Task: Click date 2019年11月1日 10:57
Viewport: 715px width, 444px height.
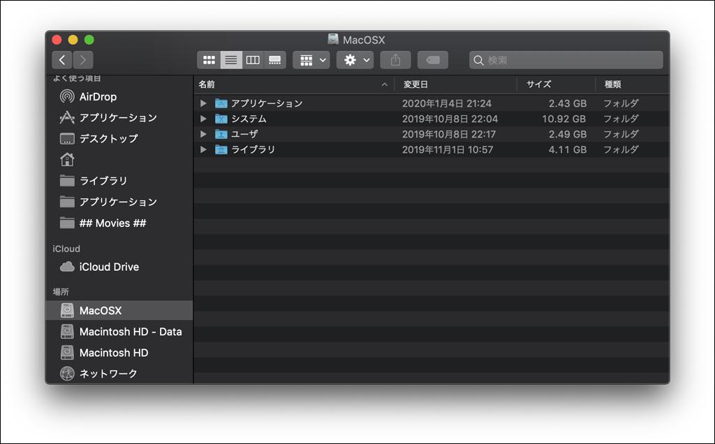Action: click(x=448, y=149)
